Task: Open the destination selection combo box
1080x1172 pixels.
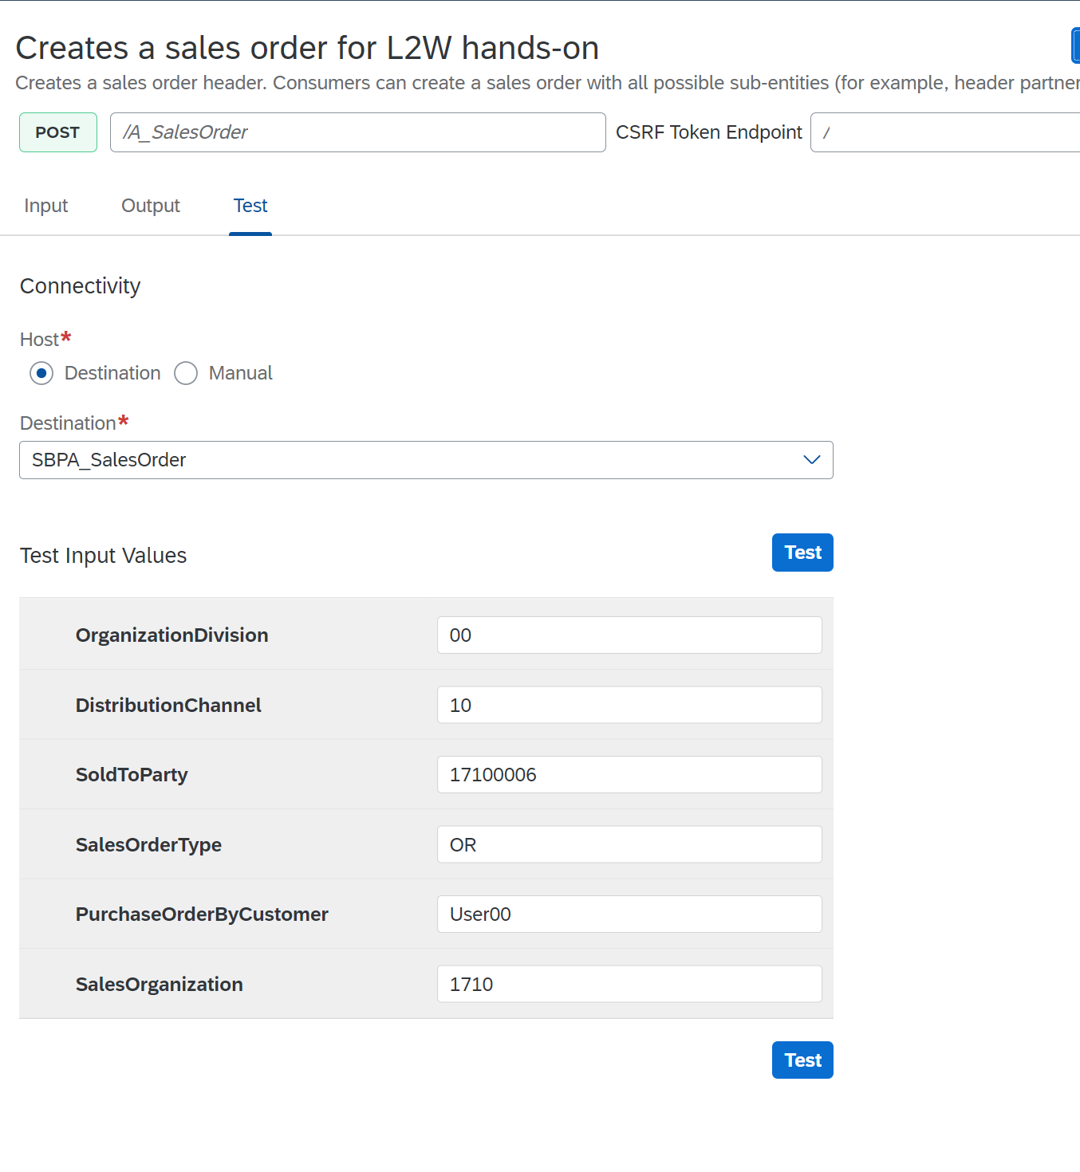Action: pyautogui.click(x=426, y=460)
